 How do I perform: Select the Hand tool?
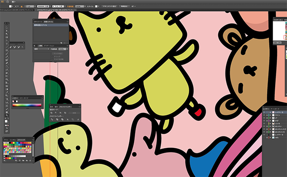pyautogui.click(x=7, y=112)
